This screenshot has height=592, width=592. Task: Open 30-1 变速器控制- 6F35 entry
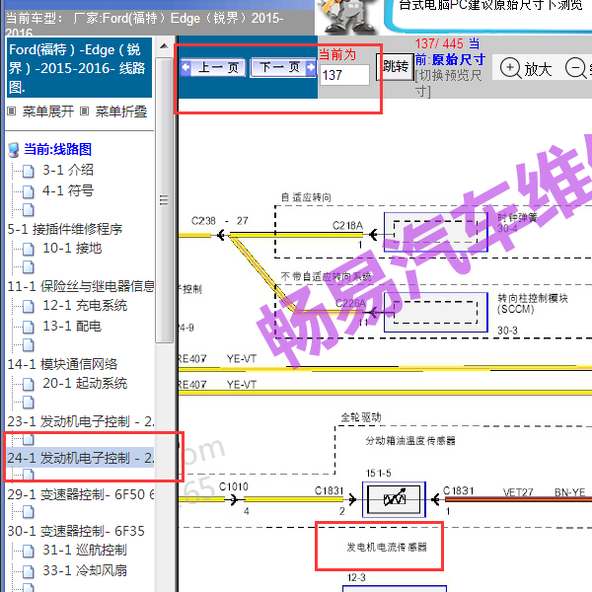76,531
